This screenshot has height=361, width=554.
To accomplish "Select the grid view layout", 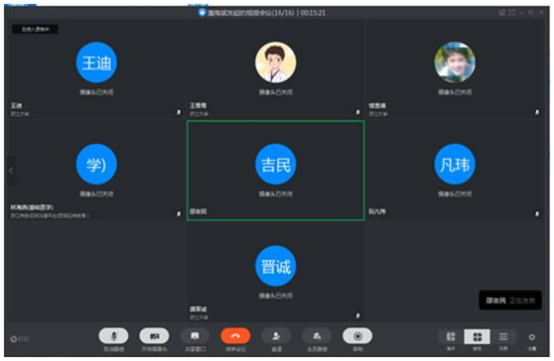I will 477,337.
